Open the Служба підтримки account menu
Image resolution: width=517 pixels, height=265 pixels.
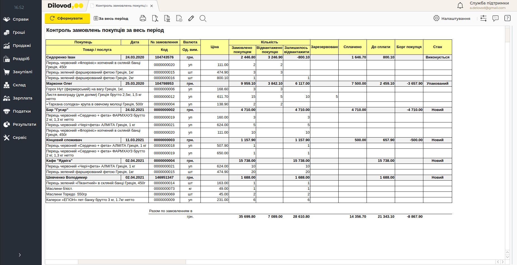pos(489,5)
